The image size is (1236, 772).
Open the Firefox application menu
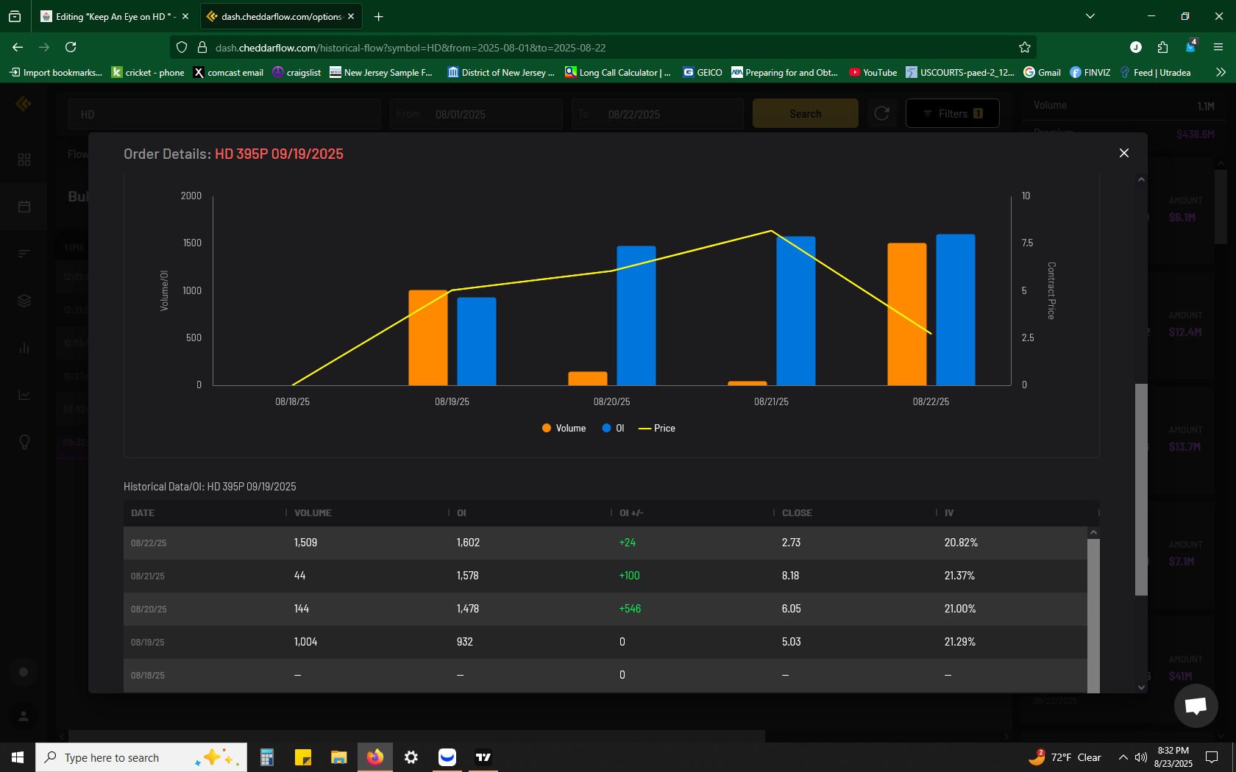(x=1218, y=47)
